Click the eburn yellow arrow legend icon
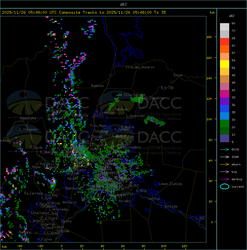 224,164
